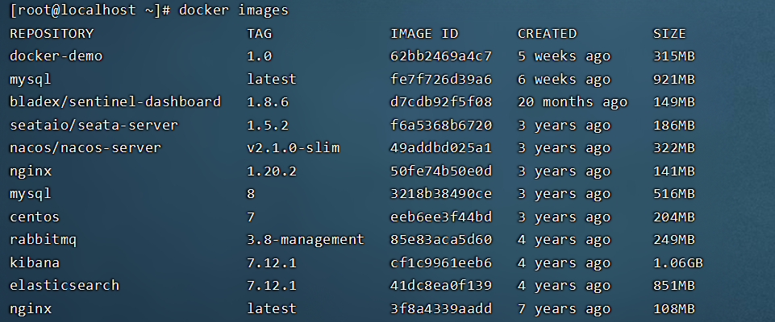The width and height of the screenshot is (775, 322).
Task: Click the REPOSITORY column header
Action: 52,34
